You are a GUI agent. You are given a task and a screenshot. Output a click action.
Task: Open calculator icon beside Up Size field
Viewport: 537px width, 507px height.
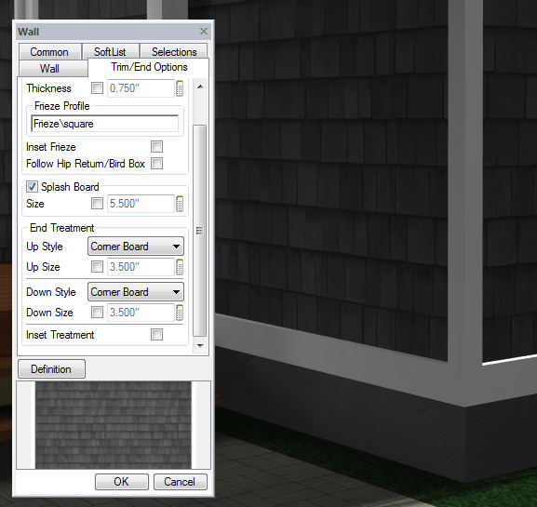(x=180, y=267)
